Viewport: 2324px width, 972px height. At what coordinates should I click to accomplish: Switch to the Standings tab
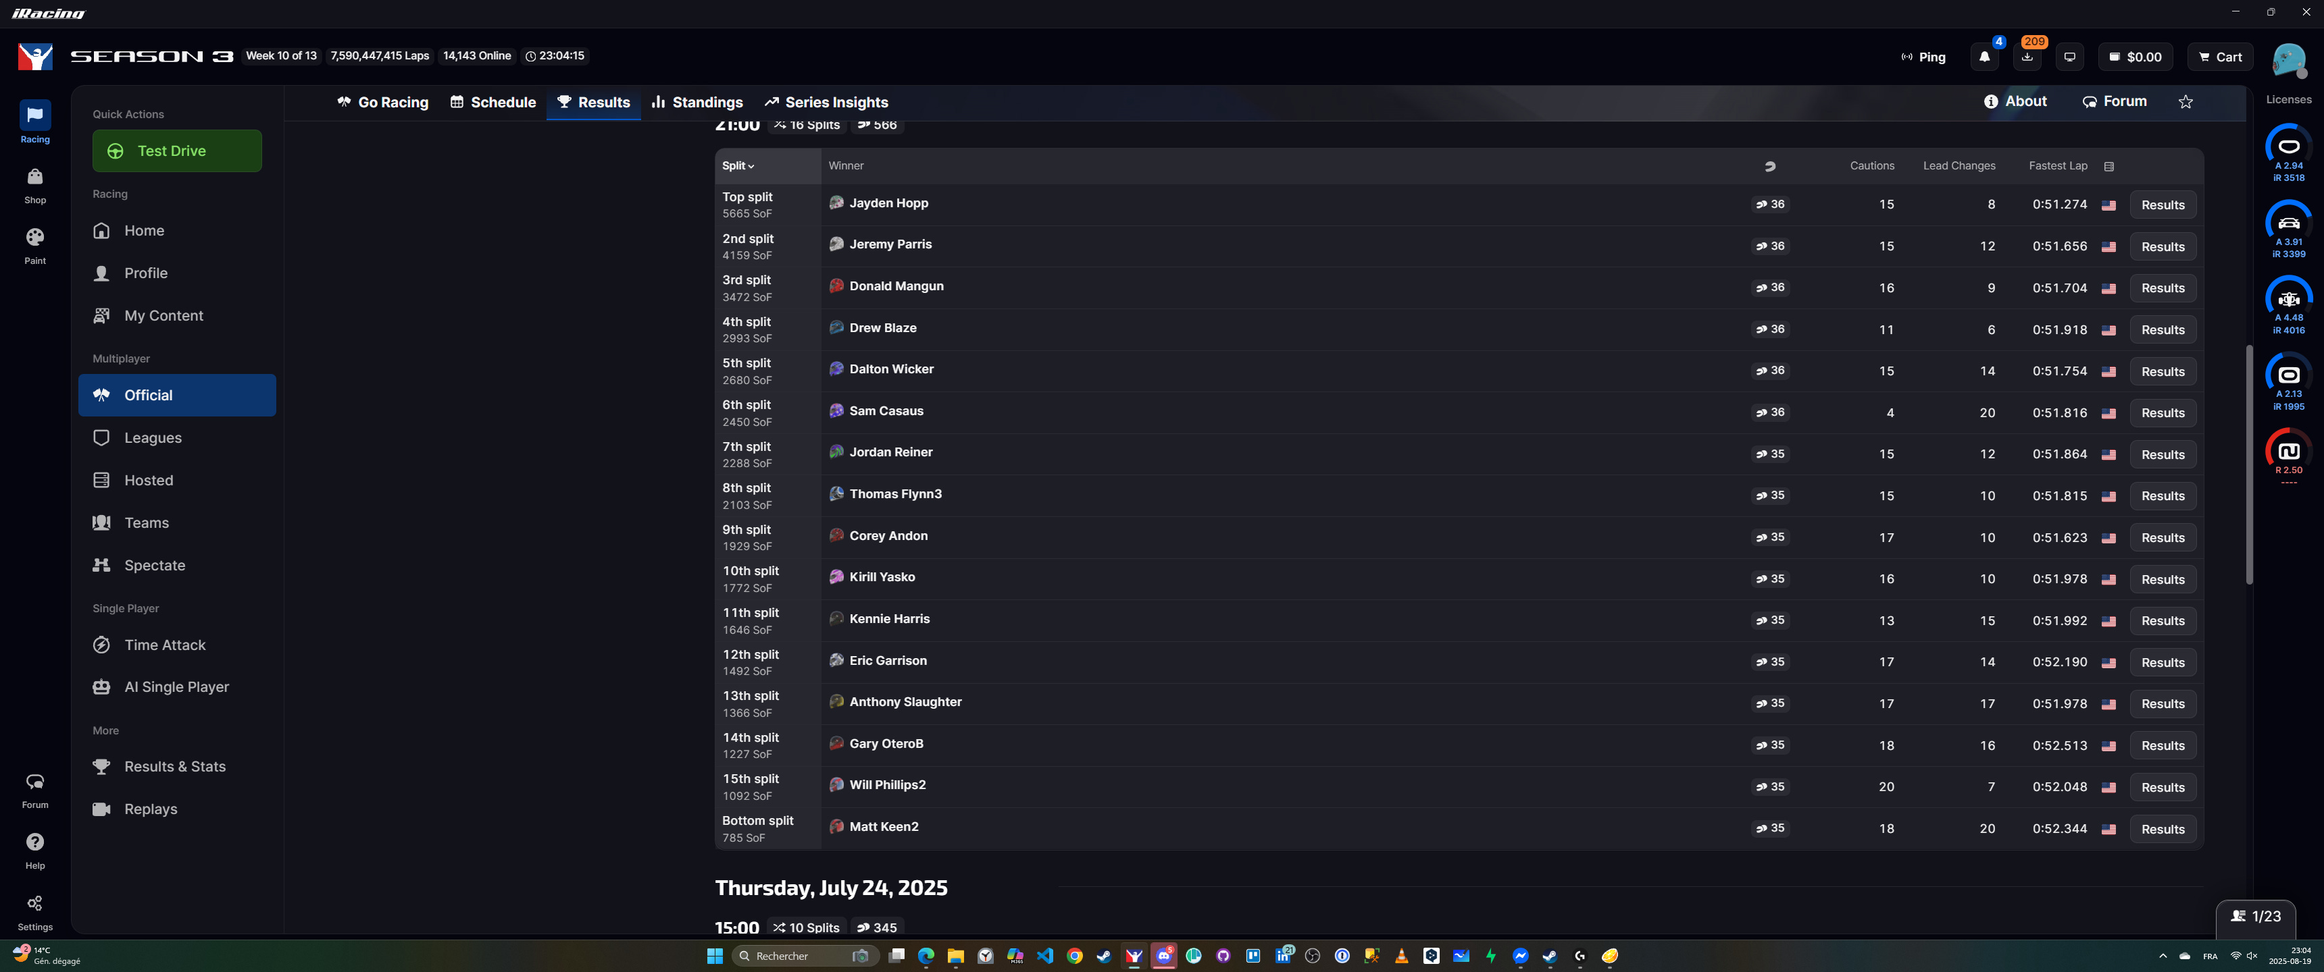click(697, 103)
